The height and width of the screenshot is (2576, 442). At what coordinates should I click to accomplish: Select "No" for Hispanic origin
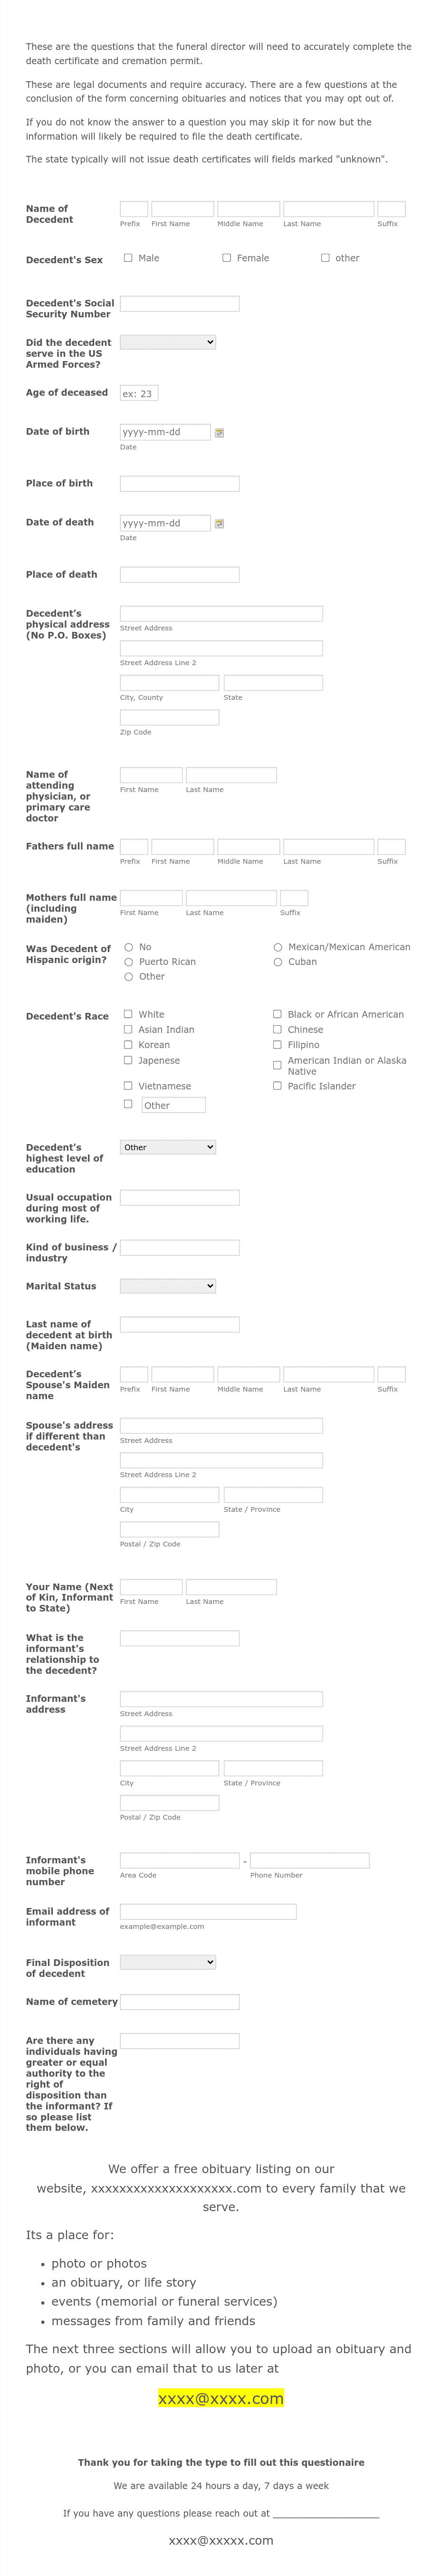tap(129, 947)
